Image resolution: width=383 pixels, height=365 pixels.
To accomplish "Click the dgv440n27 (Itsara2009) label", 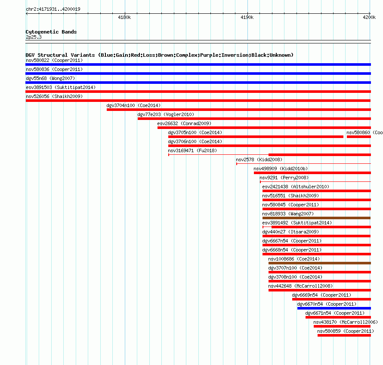I will (290, 232).
